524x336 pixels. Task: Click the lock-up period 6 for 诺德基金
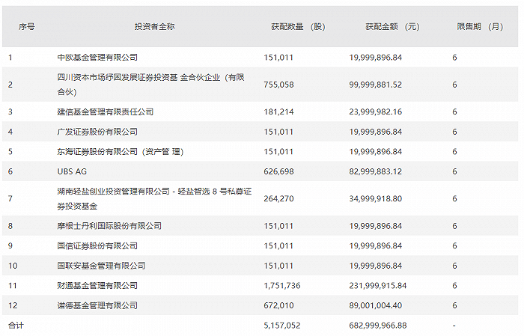coord(454,305)
